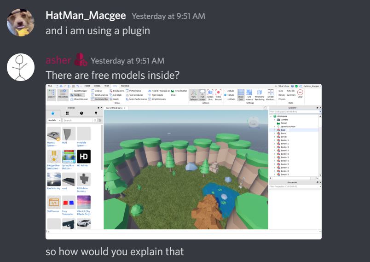Screen dimensions: 370x262
Task: Select the 4 Studs radio option
Action: [x=229, y=95]
